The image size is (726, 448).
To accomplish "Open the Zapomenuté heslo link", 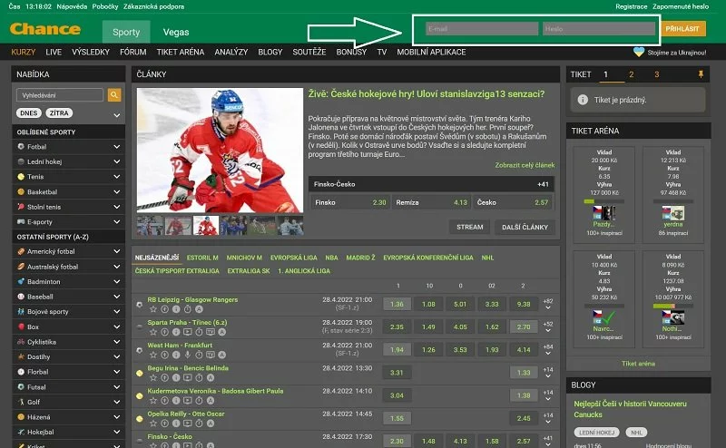I will [x=681, y=6].
